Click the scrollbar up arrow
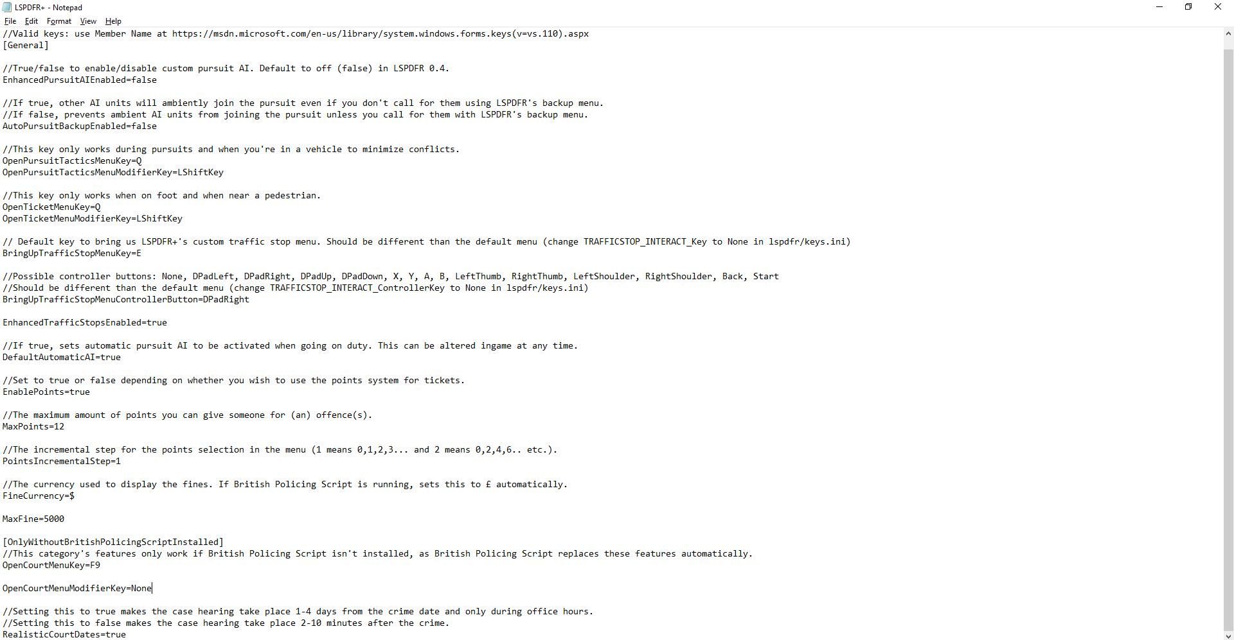The width and height of the screenshot is (1234, 640). tap(1228, 33)
